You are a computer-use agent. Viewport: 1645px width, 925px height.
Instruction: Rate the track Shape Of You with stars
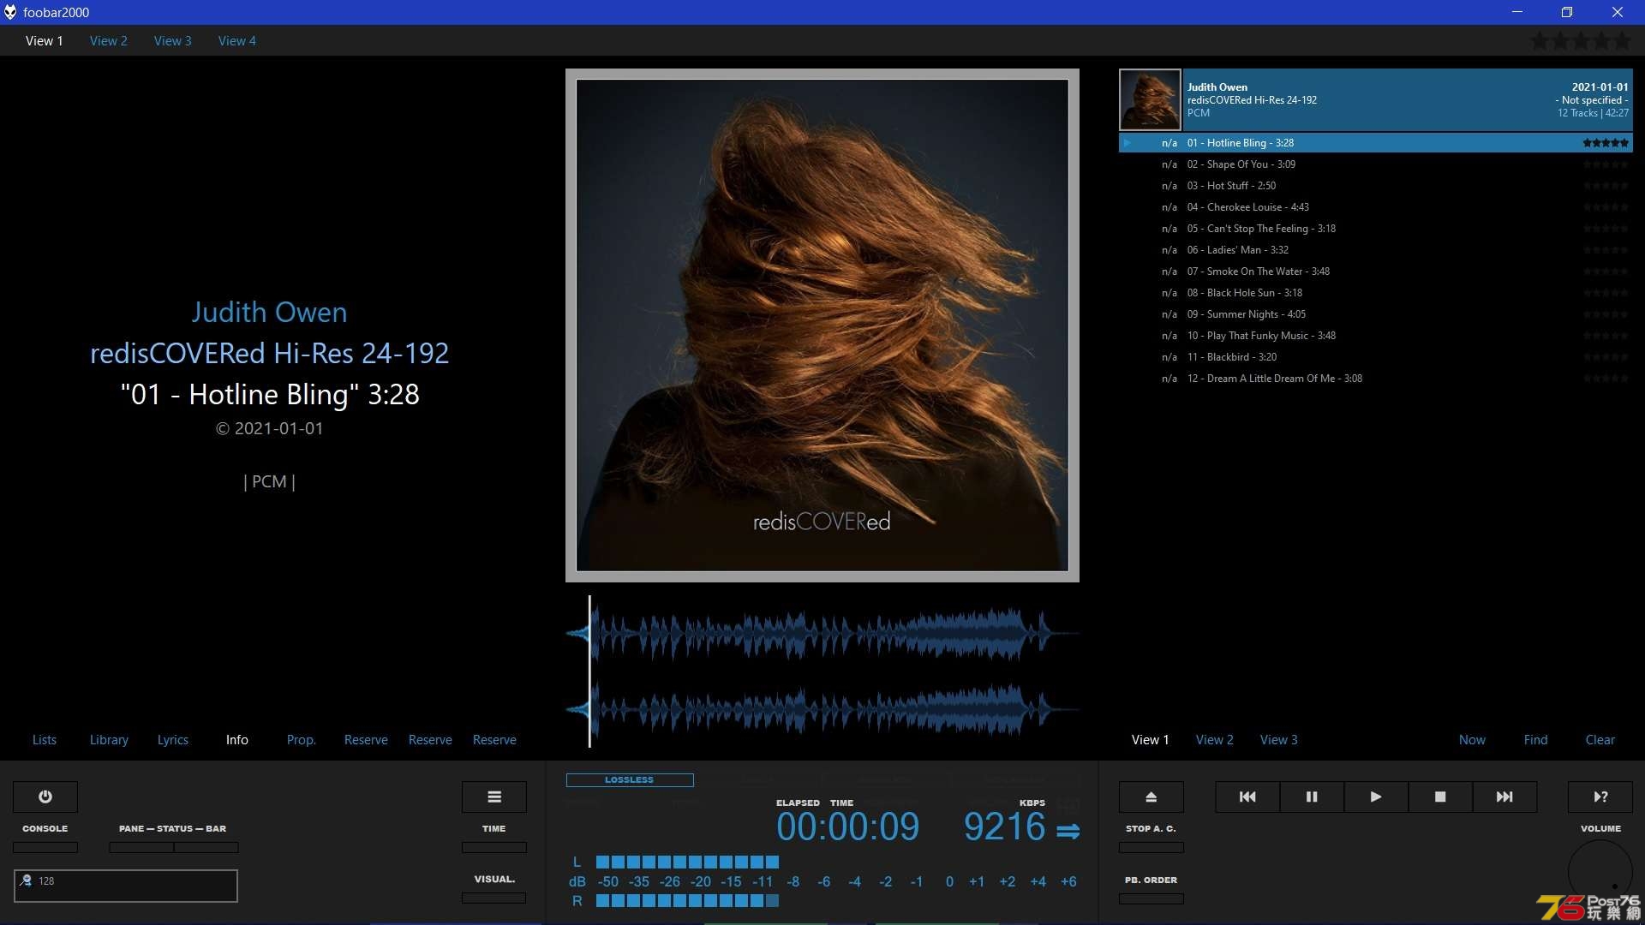pyautogui.click(x=1606, y=164)
